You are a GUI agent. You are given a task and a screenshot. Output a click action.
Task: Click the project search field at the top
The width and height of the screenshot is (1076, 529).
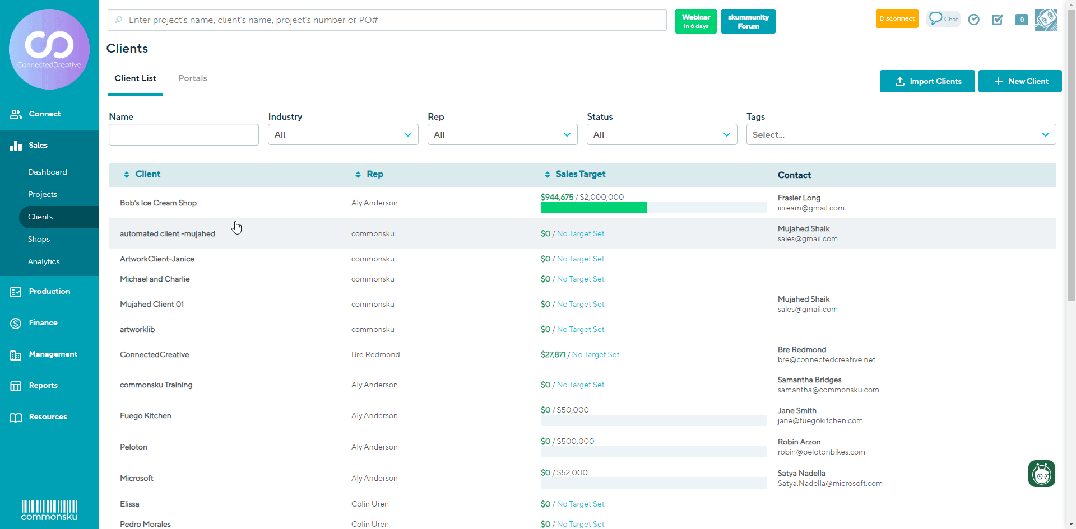387,20
